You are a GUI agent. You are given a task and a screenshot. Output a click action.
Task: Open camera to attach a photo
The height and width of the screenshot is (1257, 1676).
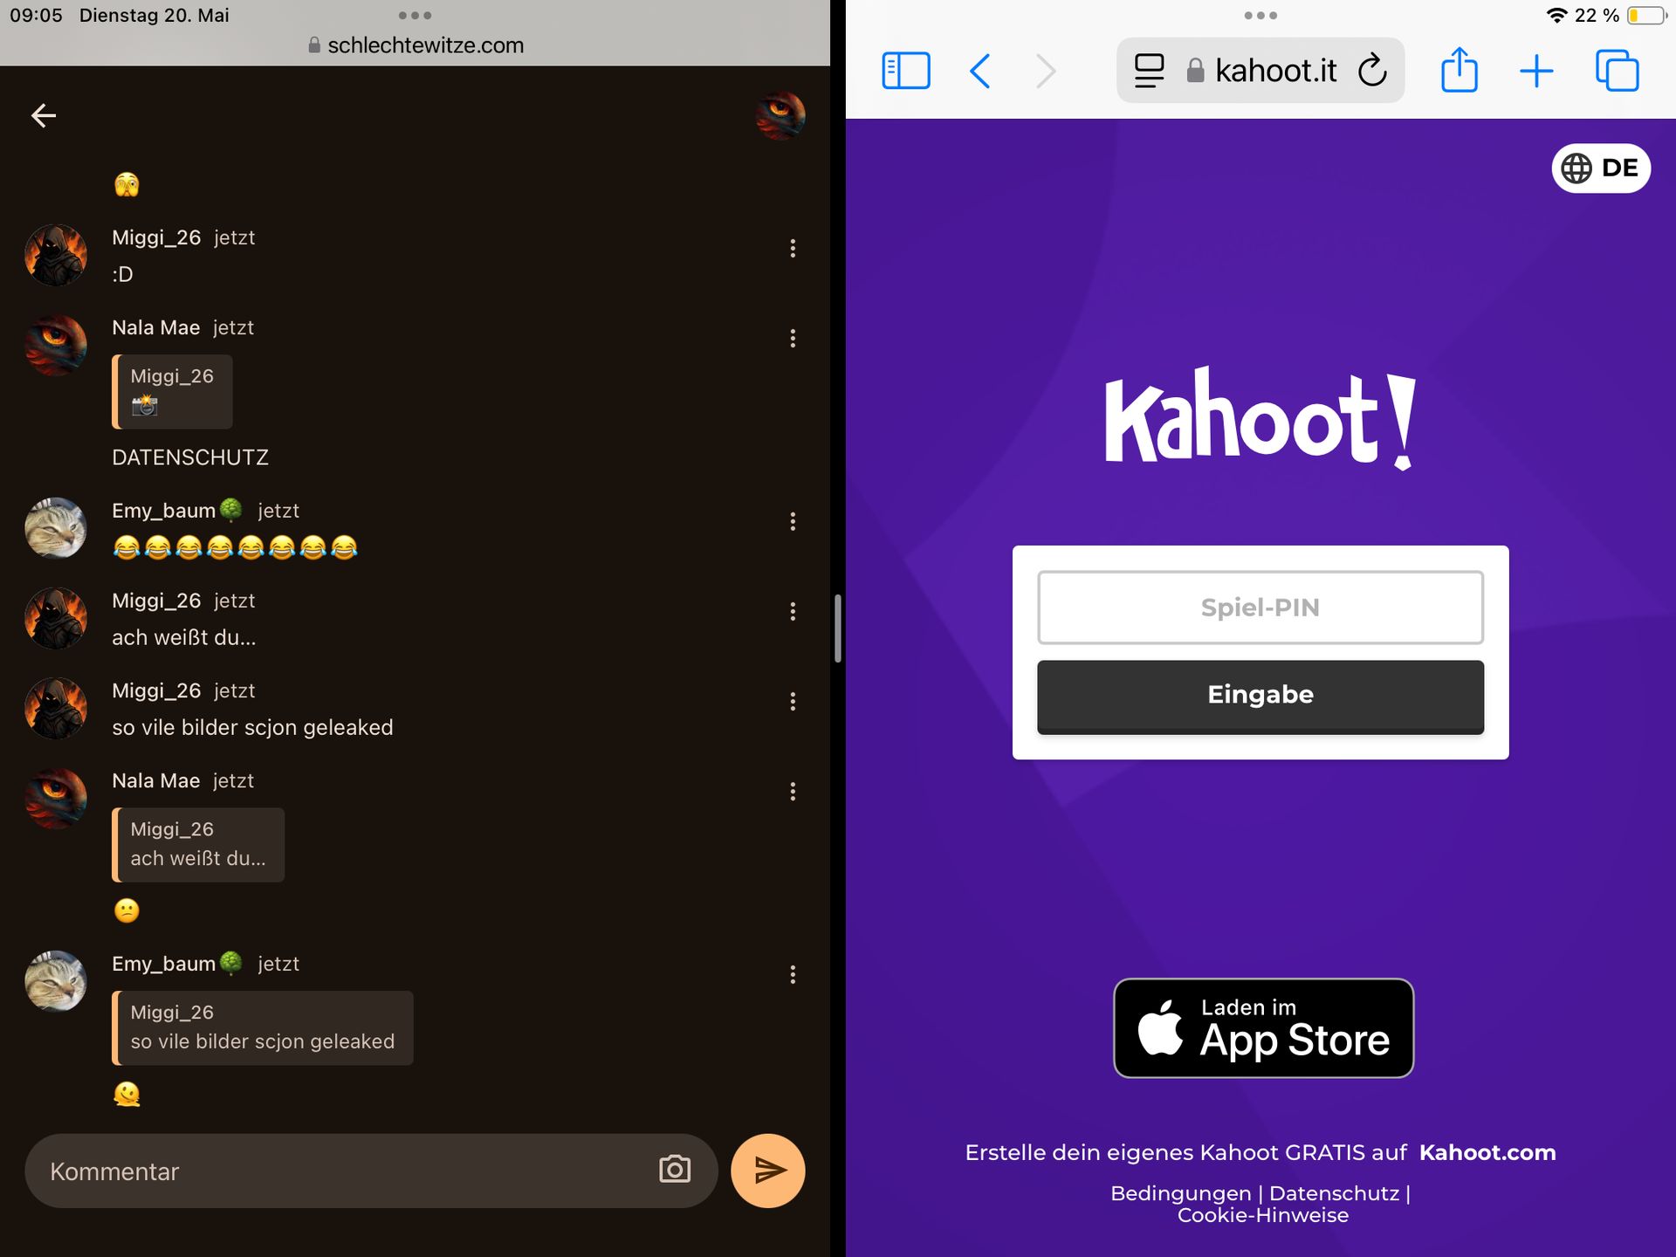(674, 1169)
